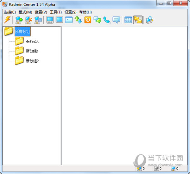Select the Telnet console mode icon
This screenshot has height=174, width=190.
(x=69, y=20)
